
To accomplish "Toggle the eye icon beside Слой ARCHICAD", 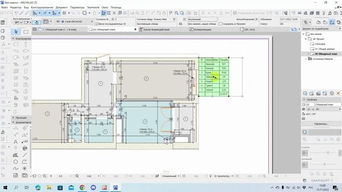I will point(58,21).
